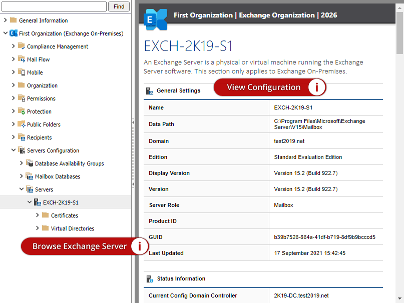Expand the Mobile node
Viewport: 404px width, 303px height.
pyautogui.click(x=14, y=72)
